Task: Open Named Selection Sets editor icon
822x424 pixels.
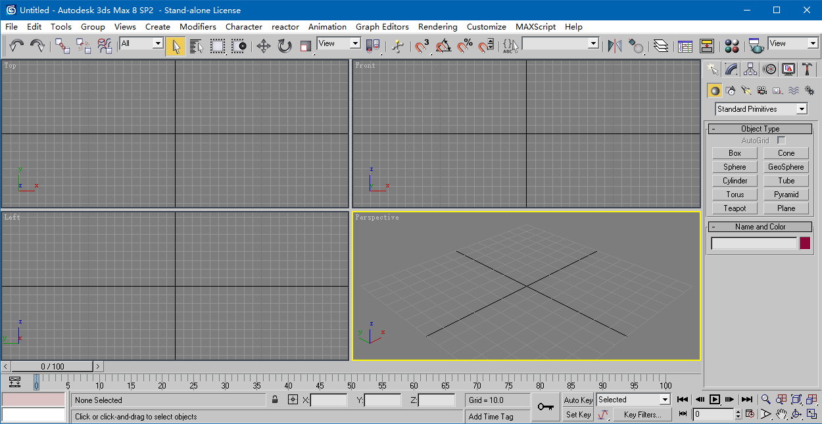Action: click(x=511, y=46)
